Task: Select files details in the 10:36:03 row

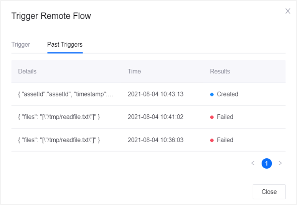Action: point(59,140)
